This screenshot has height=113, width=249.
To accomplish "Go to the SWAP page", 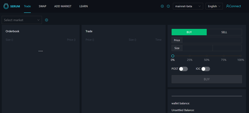I will [x=42, y=6].
